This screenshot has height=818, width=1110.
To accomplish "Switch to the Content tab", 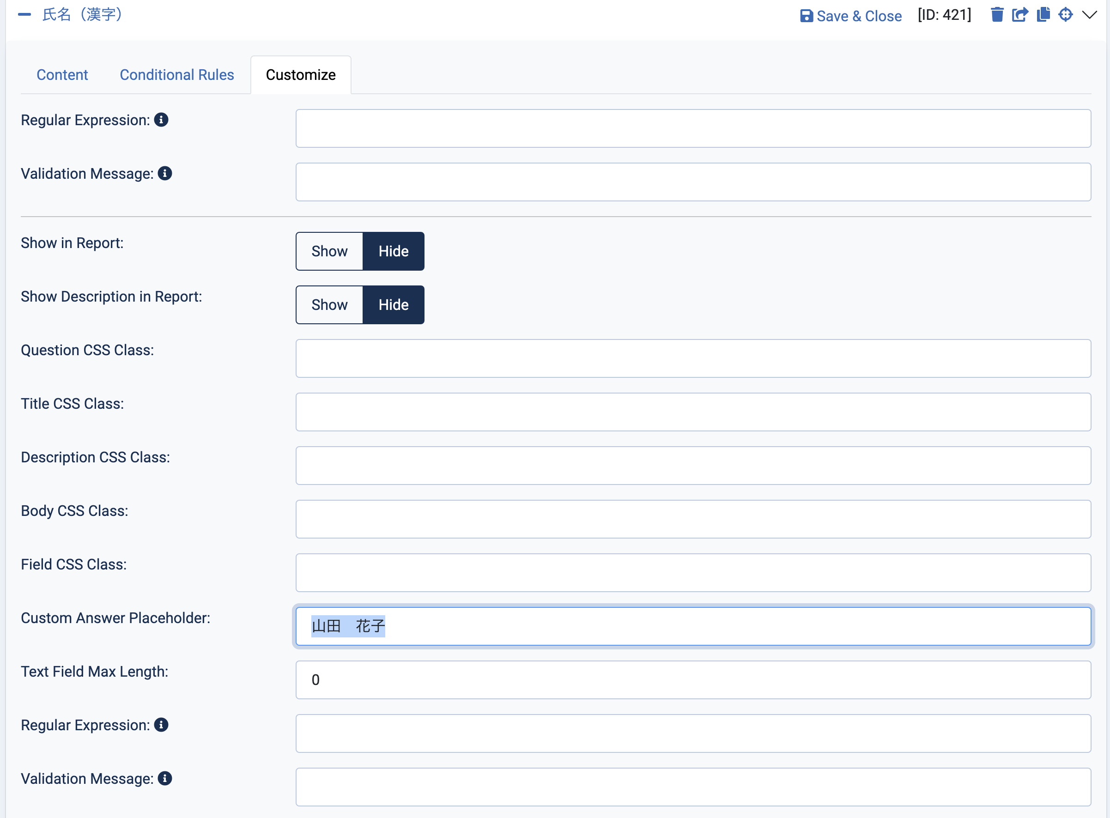I will tap(62, 75).
